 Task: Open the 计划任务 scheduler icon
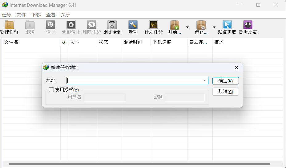click(154, 25)
